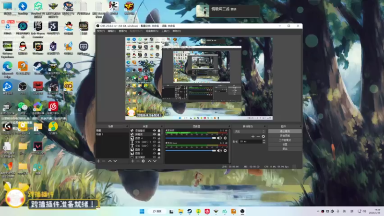This screenshot has height=216, width=384.
Task: Open the 编辑(E) menu in OBS
Action: (x=111, y=31)
